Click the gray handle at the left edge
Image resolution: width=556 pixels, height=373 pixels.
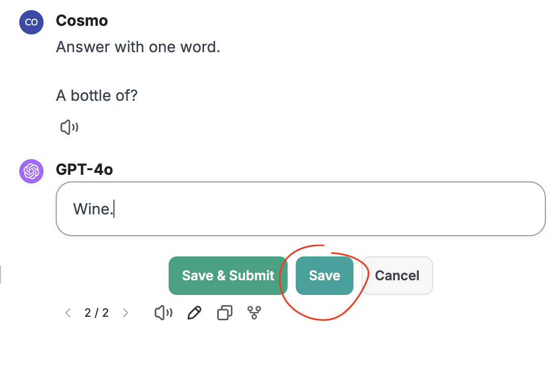point(1,275)
